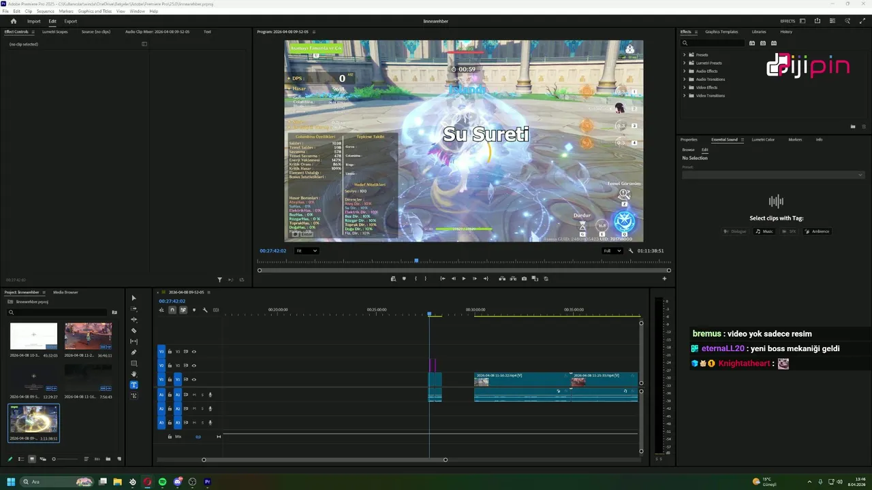
Task: Toggle track lock on V3
Action: [170, 352]
